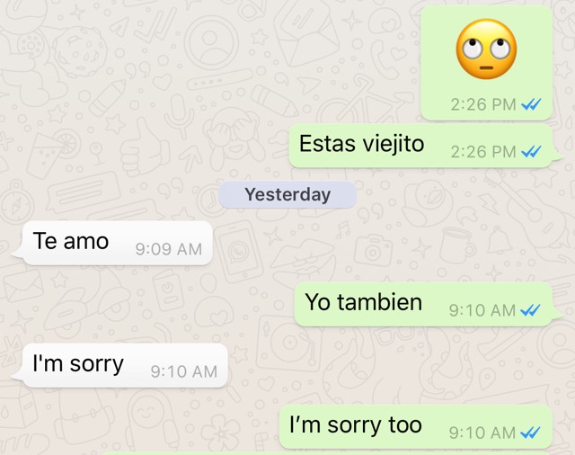Click the 9:09 AM timestamp

169,249
